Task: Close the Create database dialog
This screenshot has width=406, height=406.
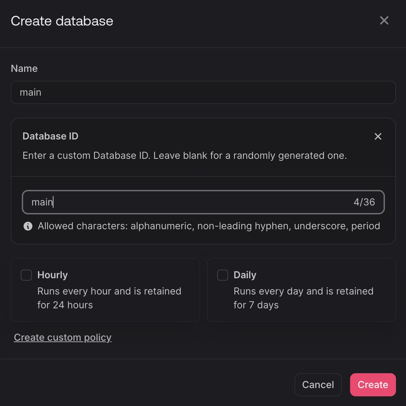Action: [384, 20]
